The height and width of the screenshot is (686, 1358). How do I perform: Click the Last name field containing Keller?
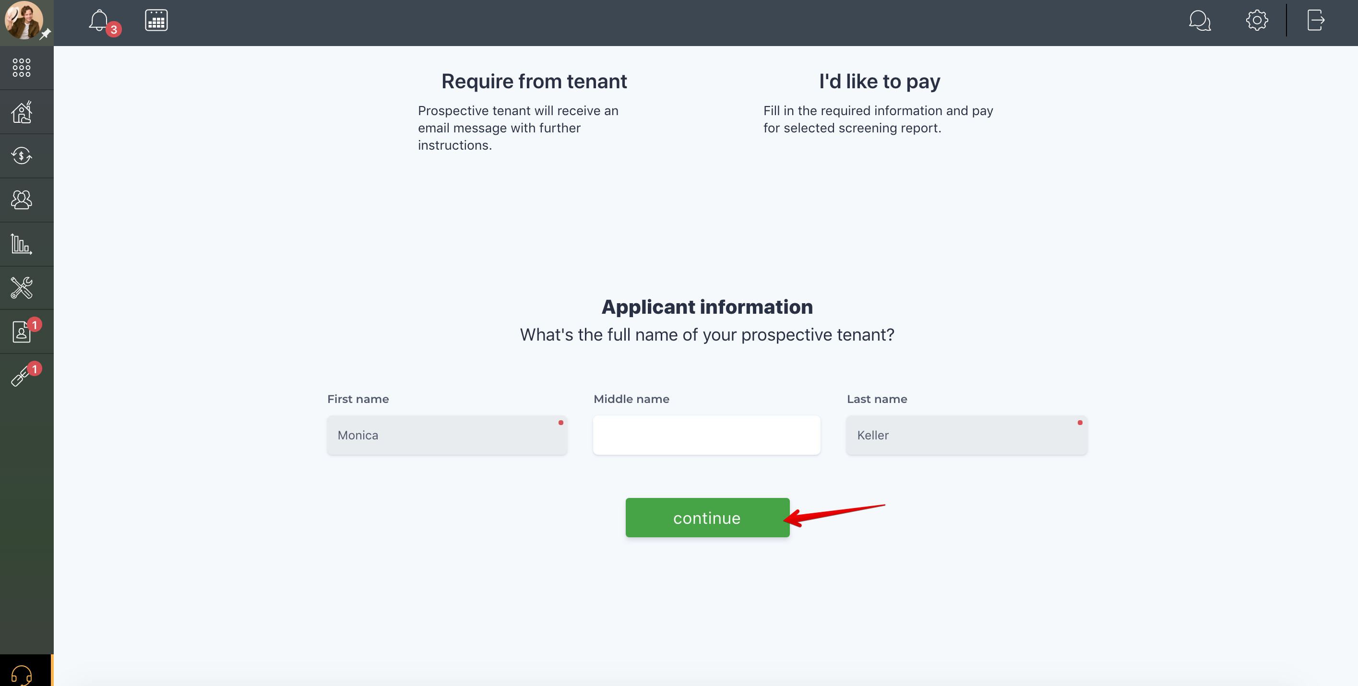pyautogui.click(x=966, y=435)
